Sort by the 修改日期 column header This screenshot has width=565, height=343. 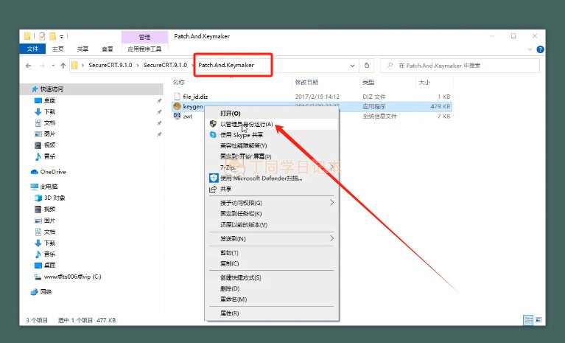coord(306,82)
